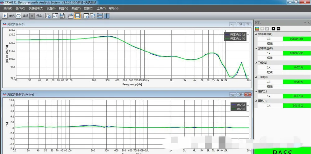Click the 连续 label in toolbar
311x154 pixels.
point(26,16)
